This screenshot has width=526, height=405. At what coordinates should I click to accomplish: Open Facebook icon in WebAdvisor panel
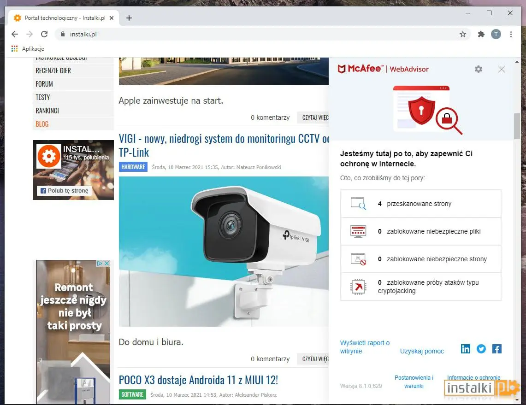point(497,349)
